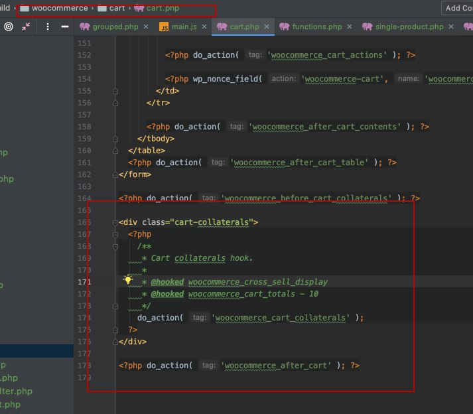This screenshot has width=473, height=414.
Task: Click the yellow lightbulb intention icon
Action: coord(128,280)
